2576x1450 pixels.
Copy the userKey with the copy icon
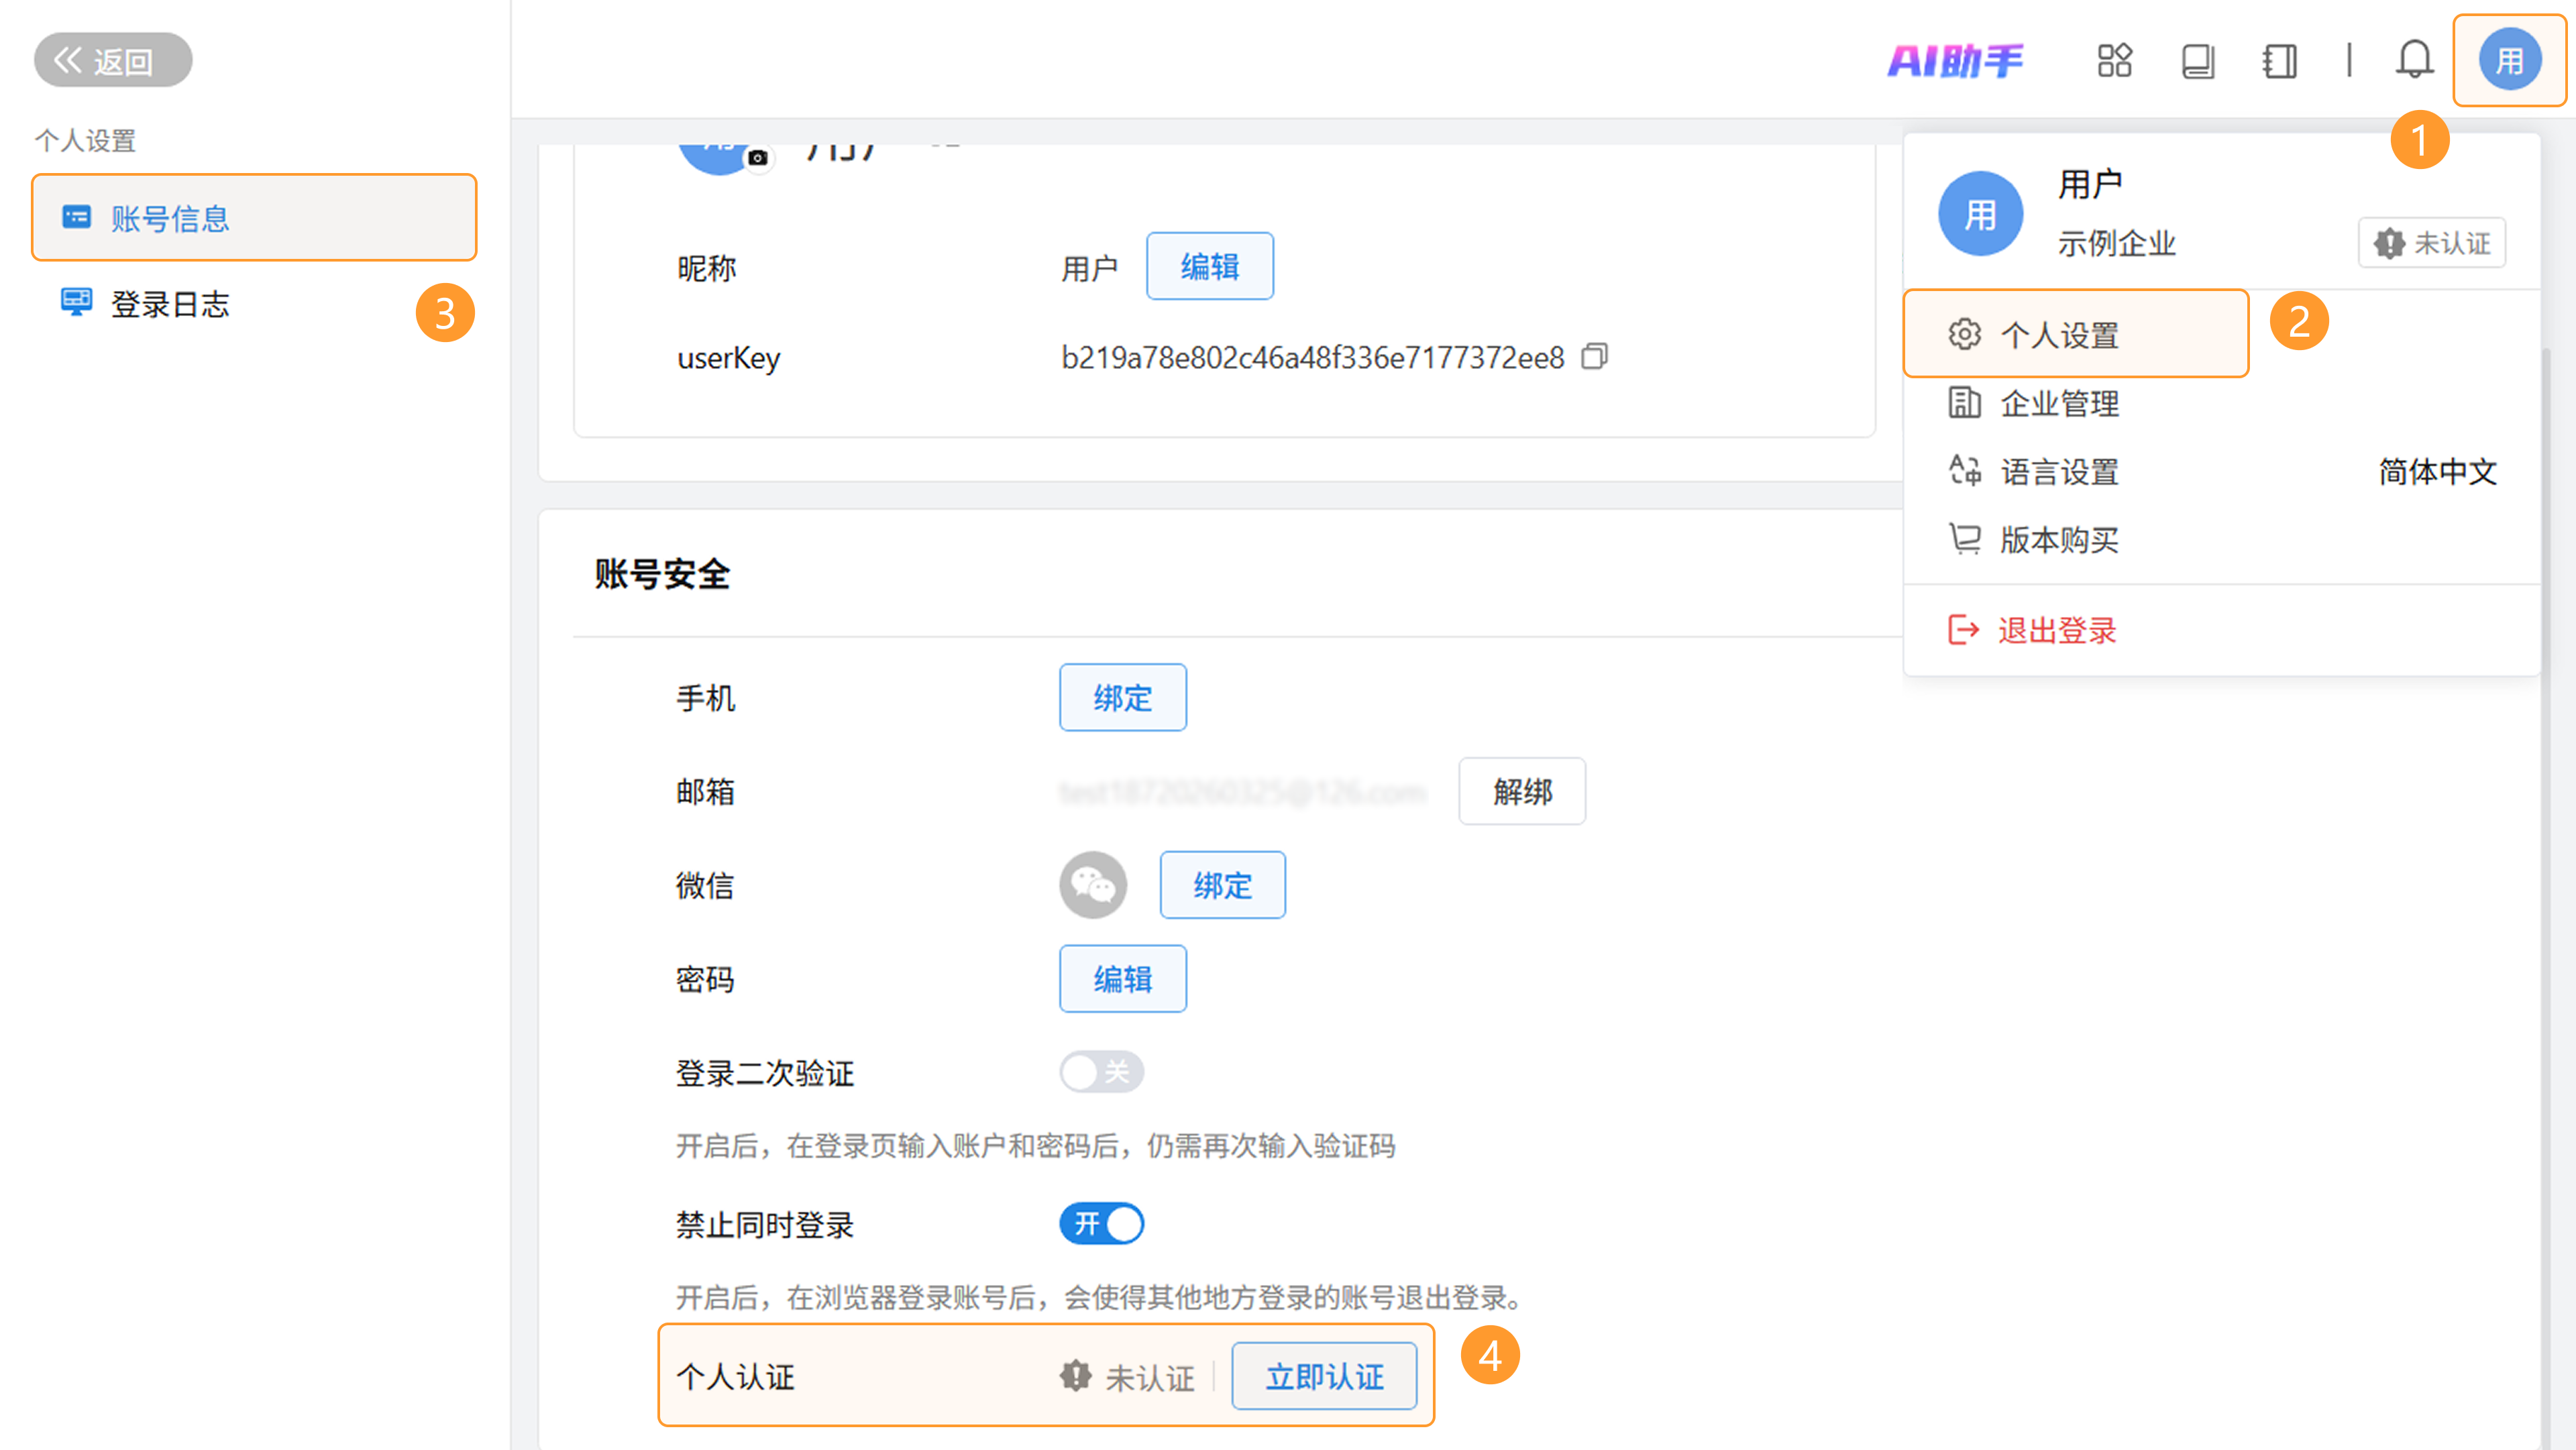coord(1594,357)
